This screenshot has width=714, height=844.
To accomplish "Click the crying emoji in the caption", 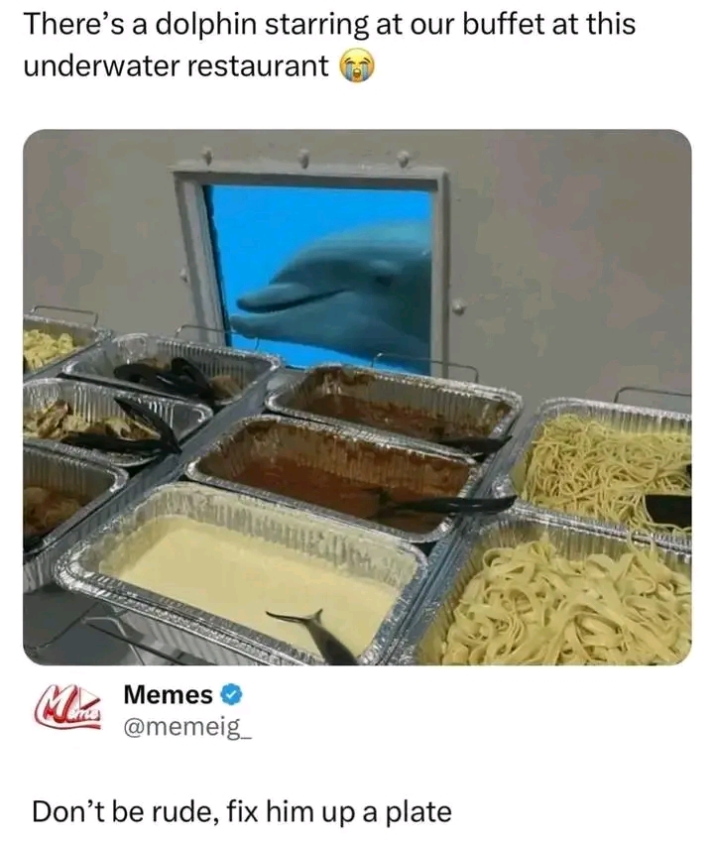I will [356, 66].
